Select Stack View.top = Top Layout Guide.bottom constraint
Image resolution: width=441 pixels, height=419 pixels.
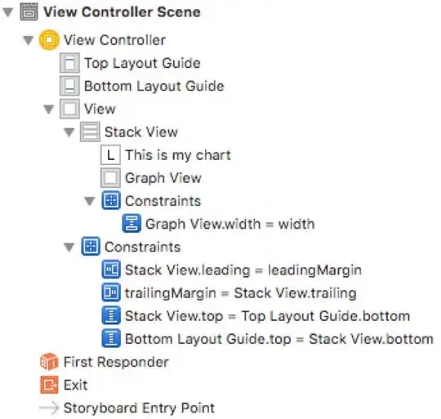pos(256,315)
